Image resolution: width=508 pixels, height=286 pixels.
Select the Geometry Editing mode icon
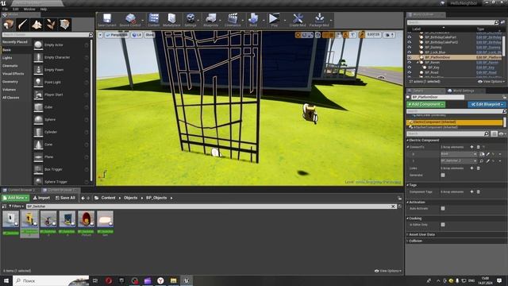pos(65,25)
